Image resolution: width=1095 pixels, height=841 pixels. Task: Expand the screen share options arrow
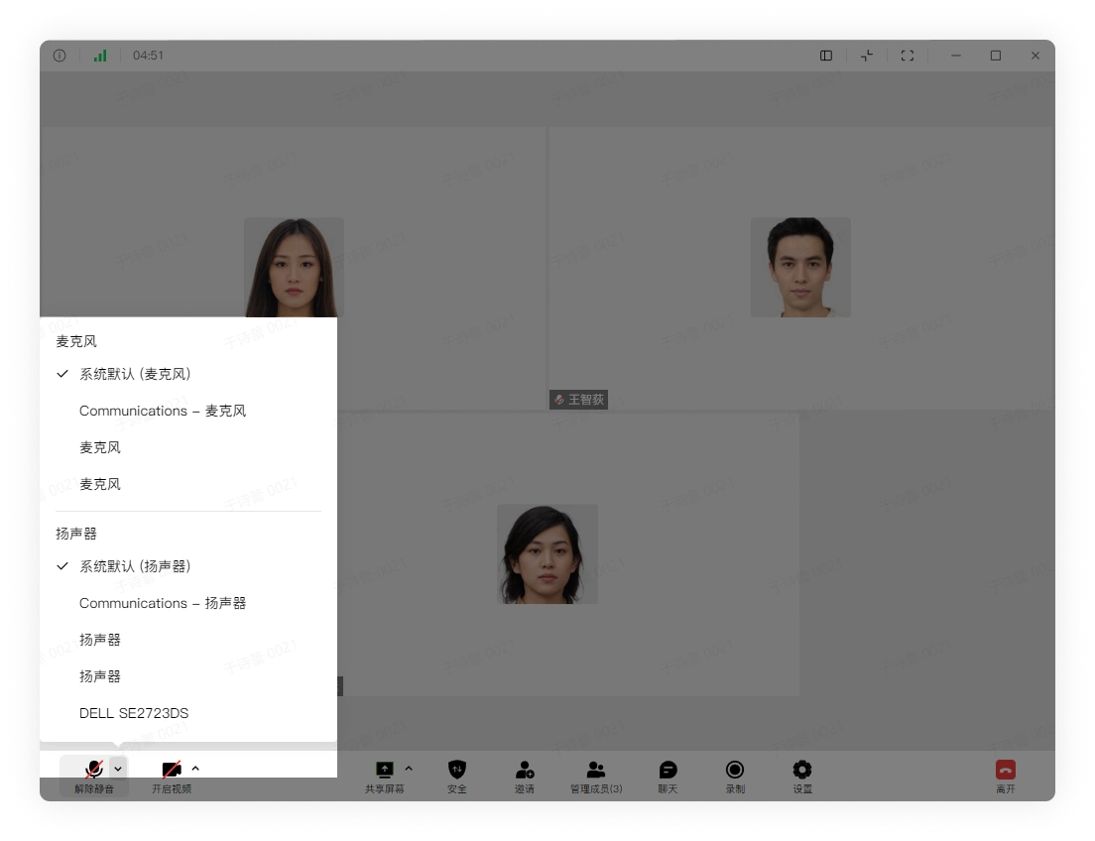pos(409,769)
